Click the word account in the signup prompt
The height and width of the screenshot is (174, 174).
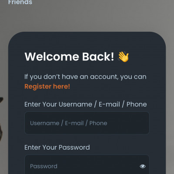[104, 77]
